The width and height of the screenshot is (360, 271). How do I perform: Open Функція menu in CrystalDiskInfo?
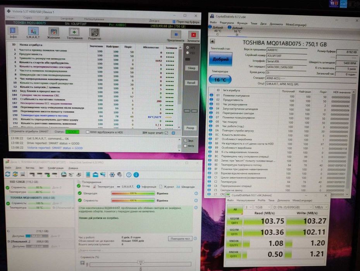242,23
